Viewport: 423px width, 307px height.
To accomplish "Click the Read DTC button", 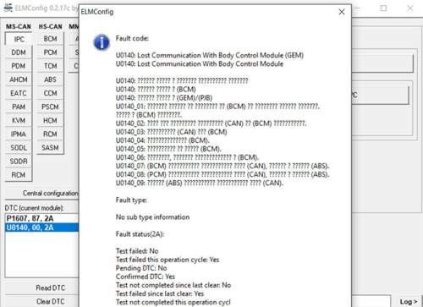I will (x=42, y=288).
